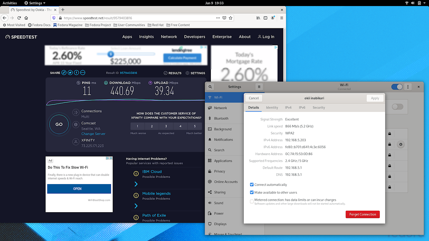Rate Xfinity service as 3
This screenshot has width=429, height=241.
click(x=166, y=126)
